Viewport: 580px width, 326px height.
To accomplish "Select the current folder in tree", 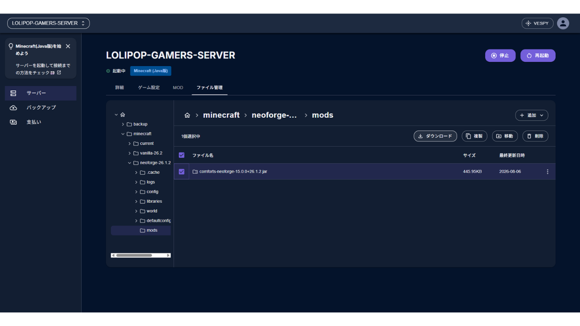I will coord(144,144).
